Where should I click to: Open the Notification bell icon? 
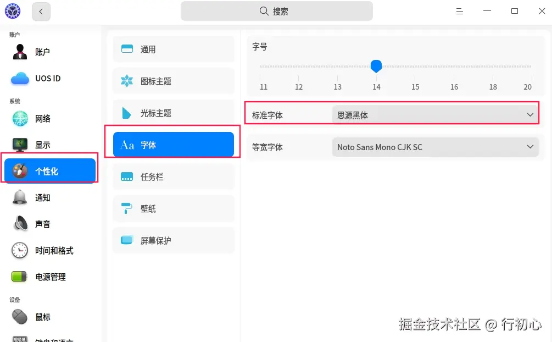coord(20,197)
